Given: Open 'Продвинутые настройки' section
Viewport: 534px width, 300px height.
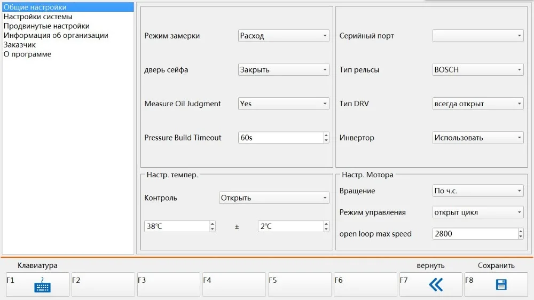Looking at the screenshot, I should [68, 26].
